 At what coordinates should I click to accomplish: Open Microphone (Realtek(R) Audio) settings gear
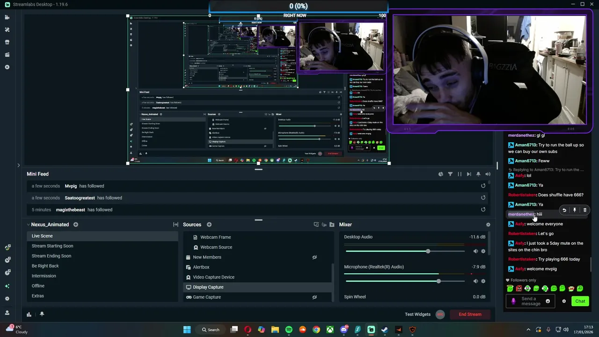click(483, 281)
